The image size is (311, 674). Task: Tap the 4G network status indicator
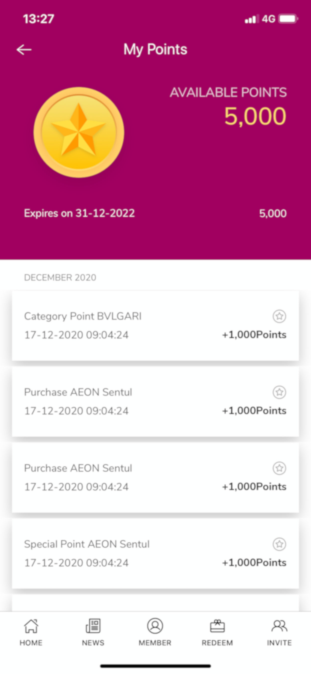[269, 19]
